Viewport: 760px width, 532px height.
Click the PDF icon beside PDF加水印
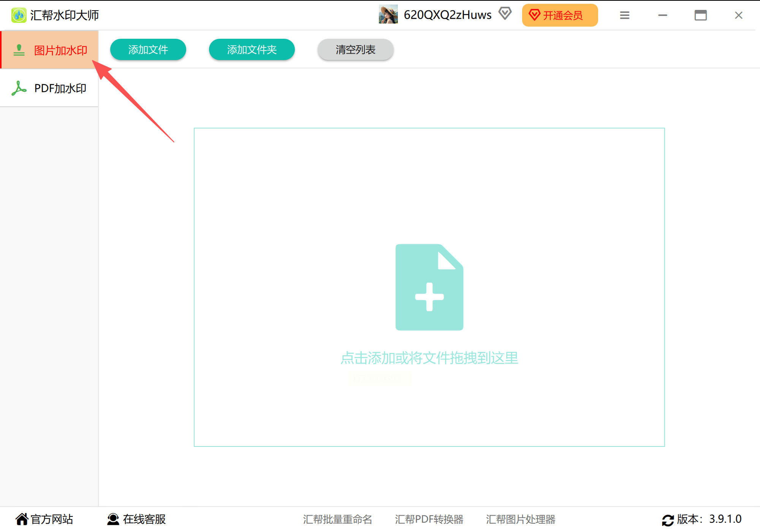pyautogui.click(x=19, y=88)
